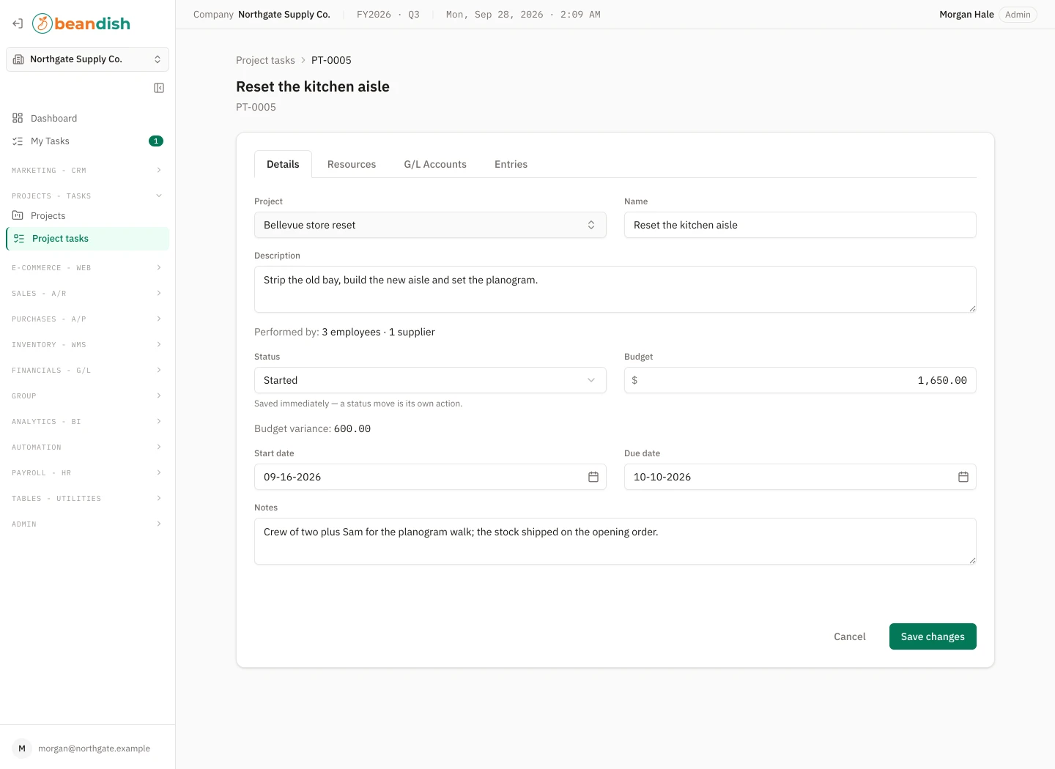Screen dimensions: 1055x769
Task: Expand the Tables - Utilities section
Action: 87,499
